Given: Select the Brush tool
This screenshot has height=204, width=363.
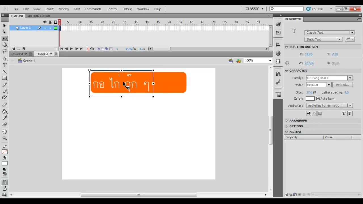Looking at the screenshot, I should click(x=5, y=91).
